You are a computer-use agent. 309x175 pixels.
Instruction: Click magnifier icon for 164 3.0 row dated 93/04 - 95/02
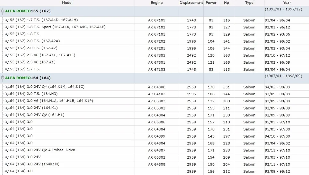pos(6,143)
